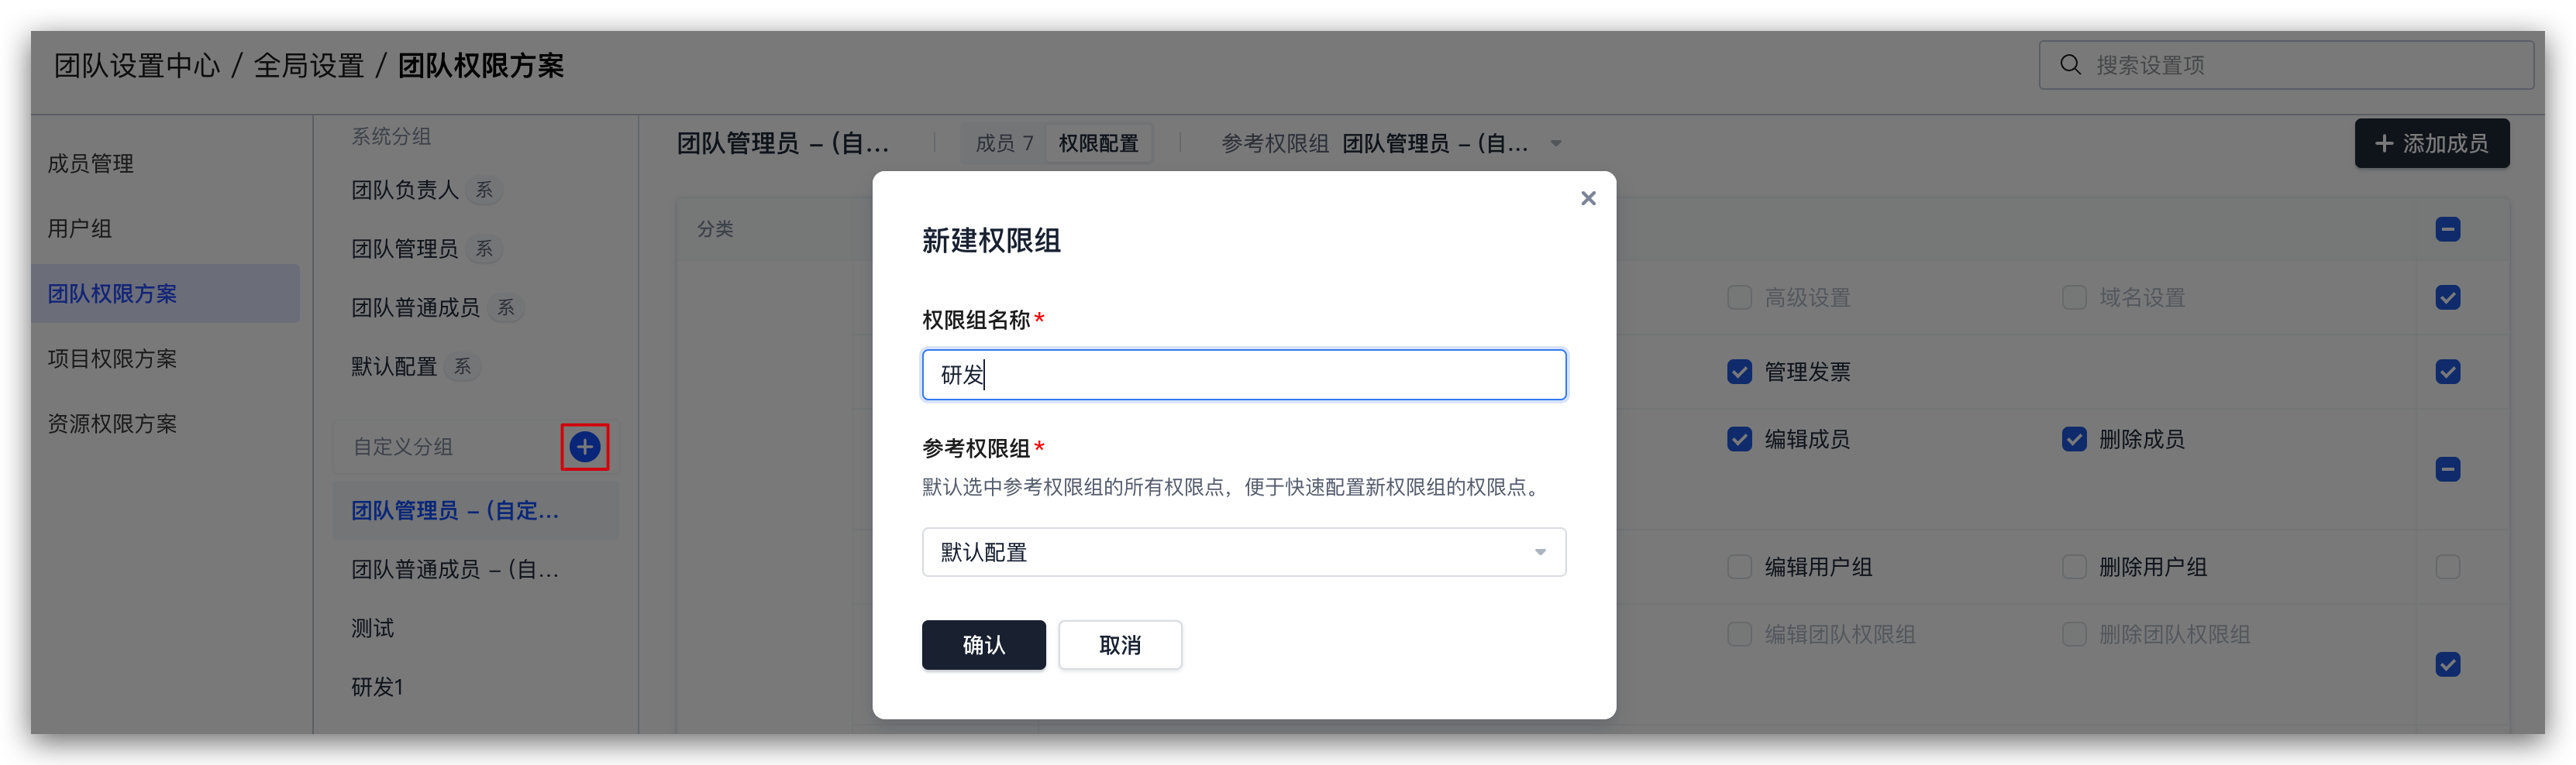This screenshot has height=765, width=2576.
Task: Click the 系 badge next to 团队管理员
Action: [x=484, y=249]
